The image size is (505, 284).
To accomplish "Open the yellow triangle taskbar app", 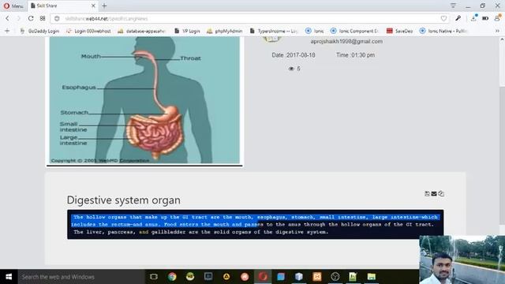I will click(226, 277).
